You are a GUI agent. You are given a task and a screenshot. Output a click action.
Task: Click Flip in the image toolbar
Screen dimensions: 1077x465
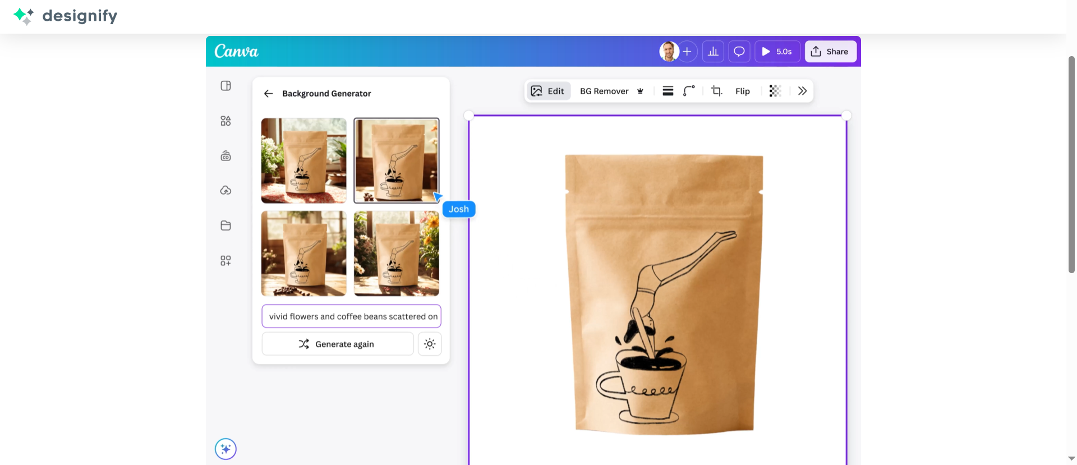pos(742,91)
